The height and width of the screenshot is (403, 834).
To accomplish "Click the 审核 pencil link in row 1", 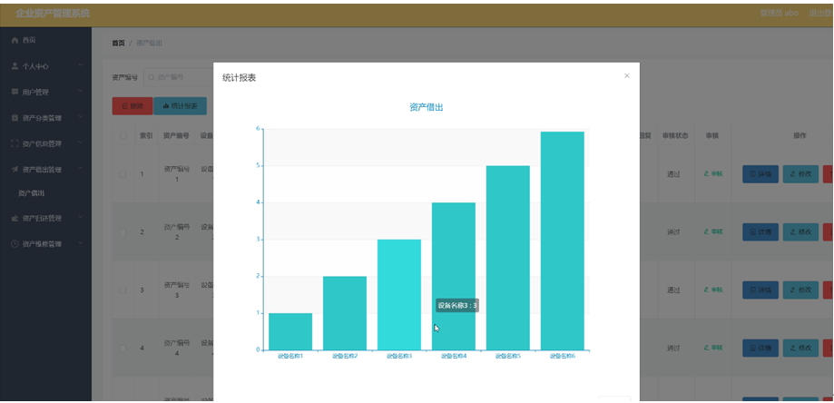I will [x=712, y=174].
